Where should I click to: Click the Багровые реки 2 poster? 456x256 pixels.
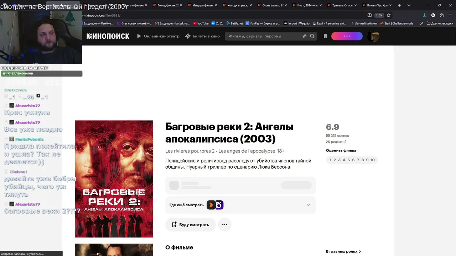pos(114,179)
